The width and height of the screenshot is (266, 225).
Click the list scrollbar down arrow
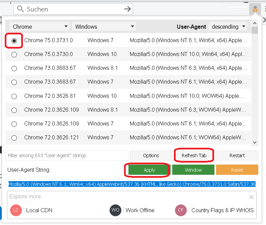(x=255, y=142)
